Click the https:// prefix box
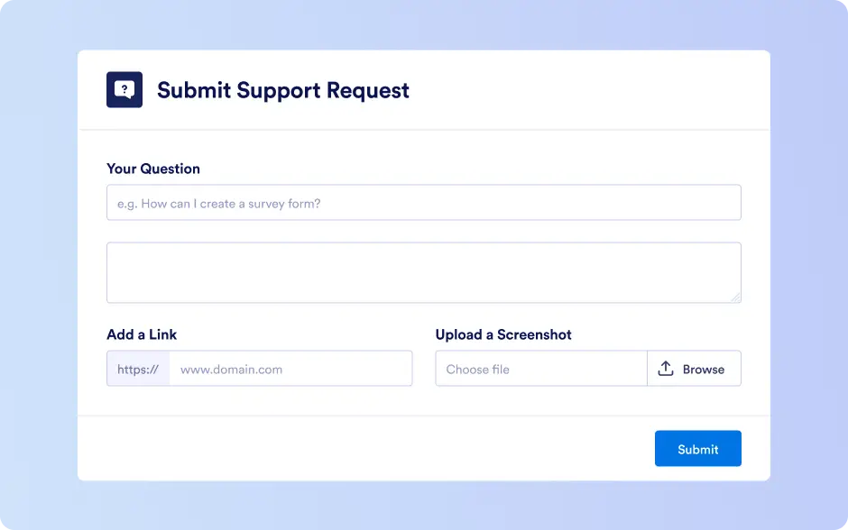Screen dimensions: 848x530 (x=138, y=369)
